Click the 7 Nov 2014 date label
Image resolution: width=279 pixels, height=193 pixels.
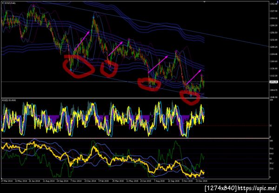[76, 180]
